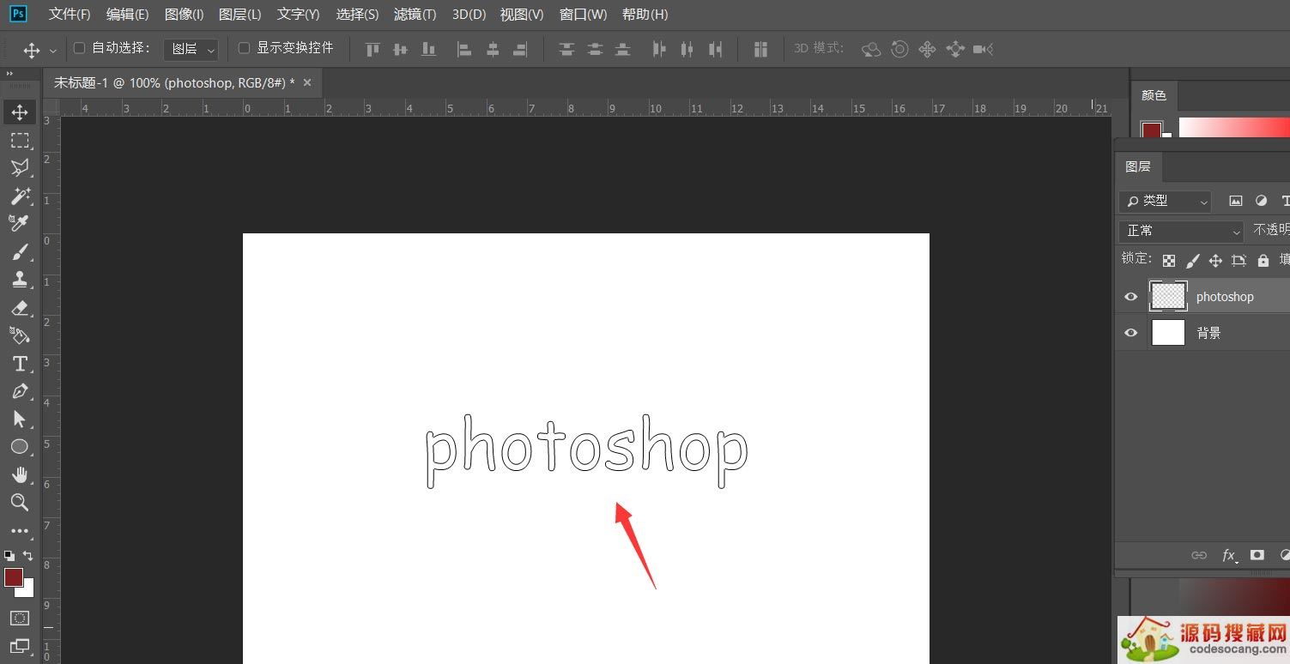Select the Clone Stamp tool

click(x=20, y=279)
